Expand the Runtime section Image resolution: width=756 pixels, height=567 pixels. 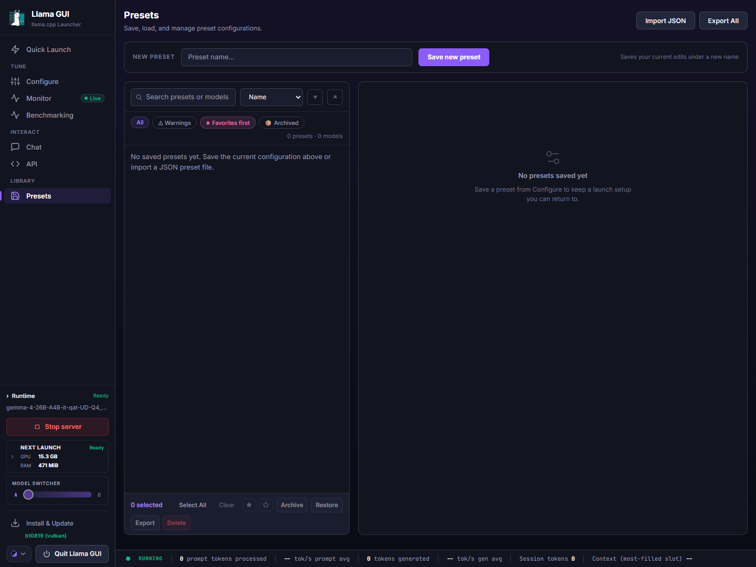click(20, 396)
